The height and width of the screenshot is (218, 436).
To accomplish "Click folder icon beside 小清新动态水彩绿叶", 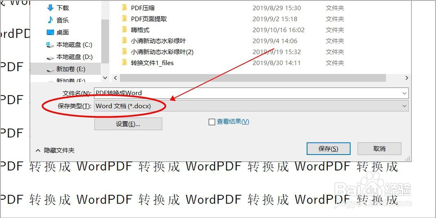I will (x=124, y=41).
